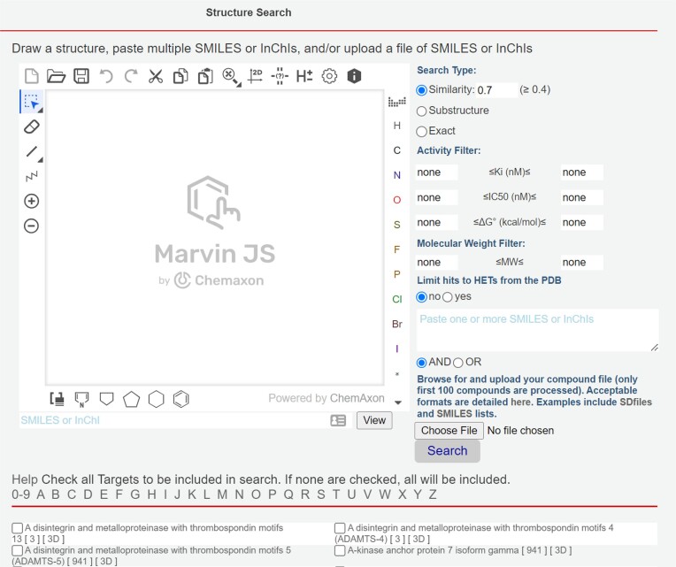Click the minimum ΔG° field

(x=436, y=223)
